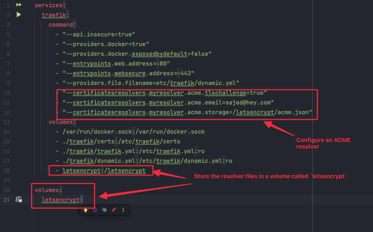Run all services with the double-arrow gutter icon
Screen dimensions: 373x232
(x=19, y=5)
